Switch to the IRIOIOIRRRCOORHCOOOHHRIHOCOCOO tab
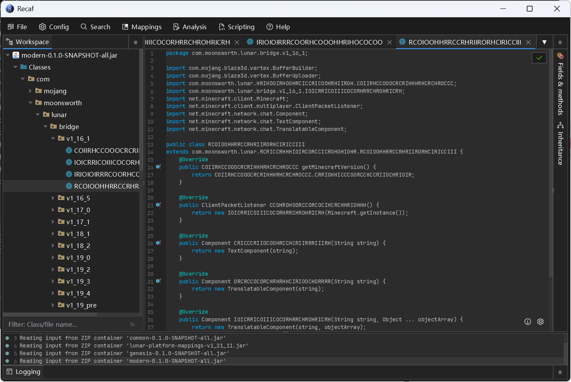 point(319,42)
